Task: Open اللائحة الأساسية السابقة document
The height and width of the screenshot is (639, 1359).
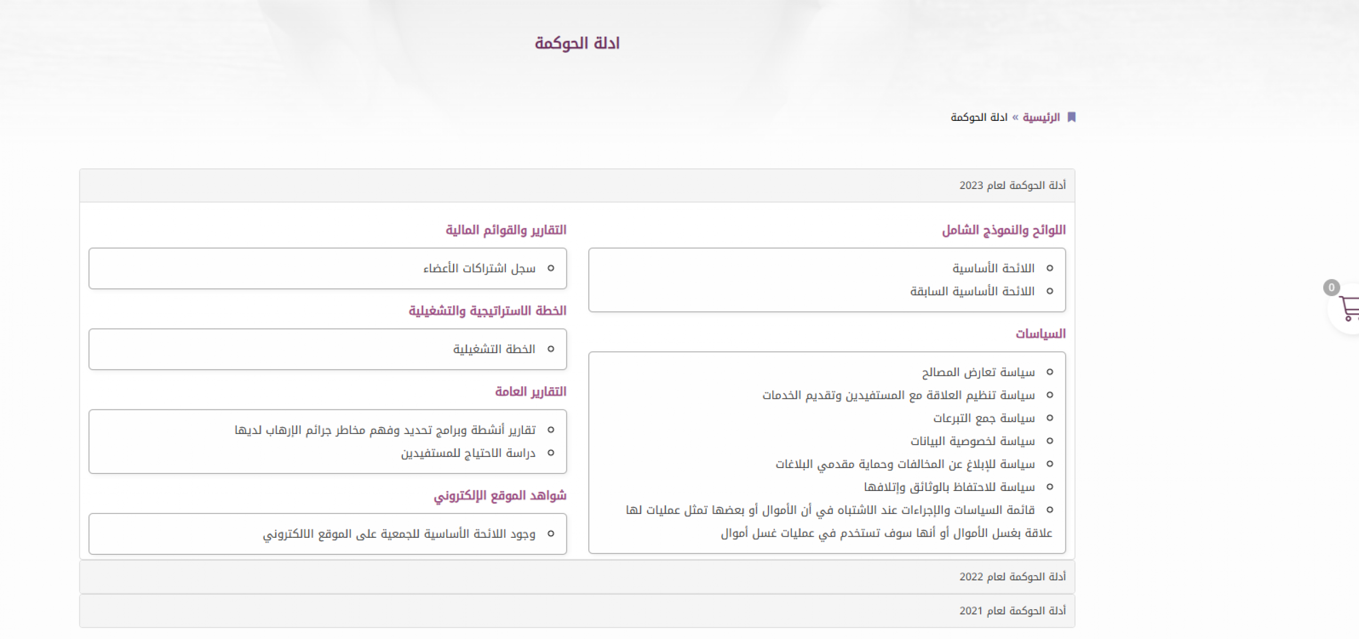Action: click(972, 291)
